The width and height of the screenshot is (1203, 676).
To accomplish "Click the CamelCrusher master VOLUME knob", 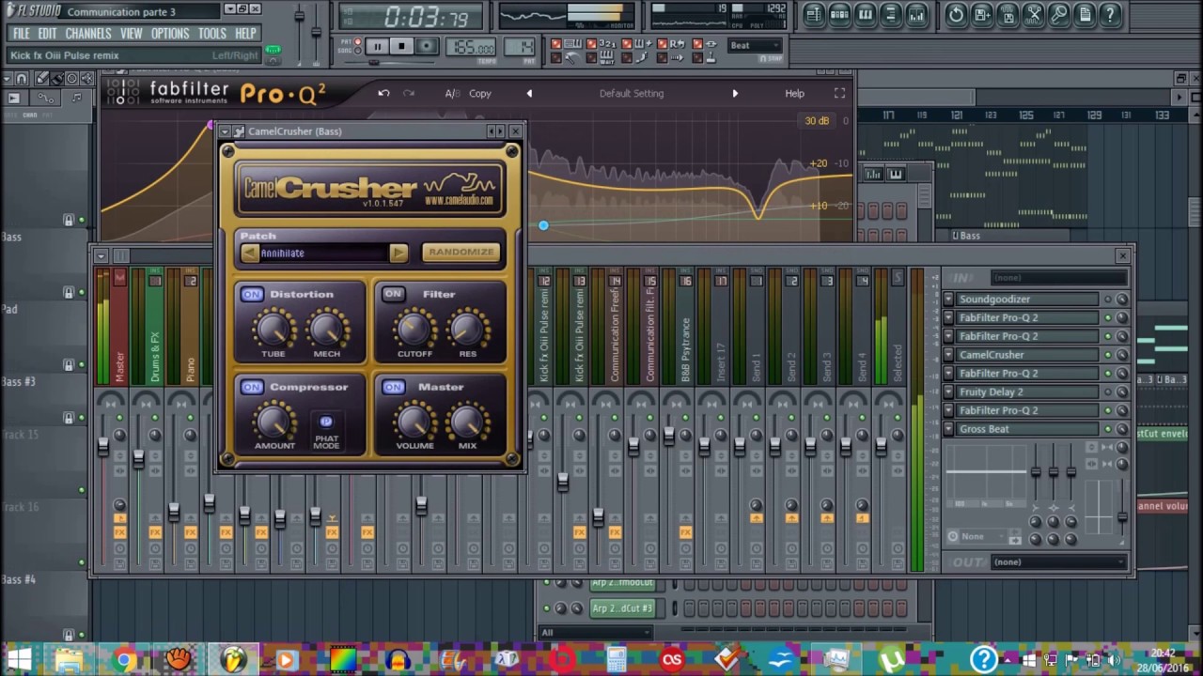I will (414, 422).
